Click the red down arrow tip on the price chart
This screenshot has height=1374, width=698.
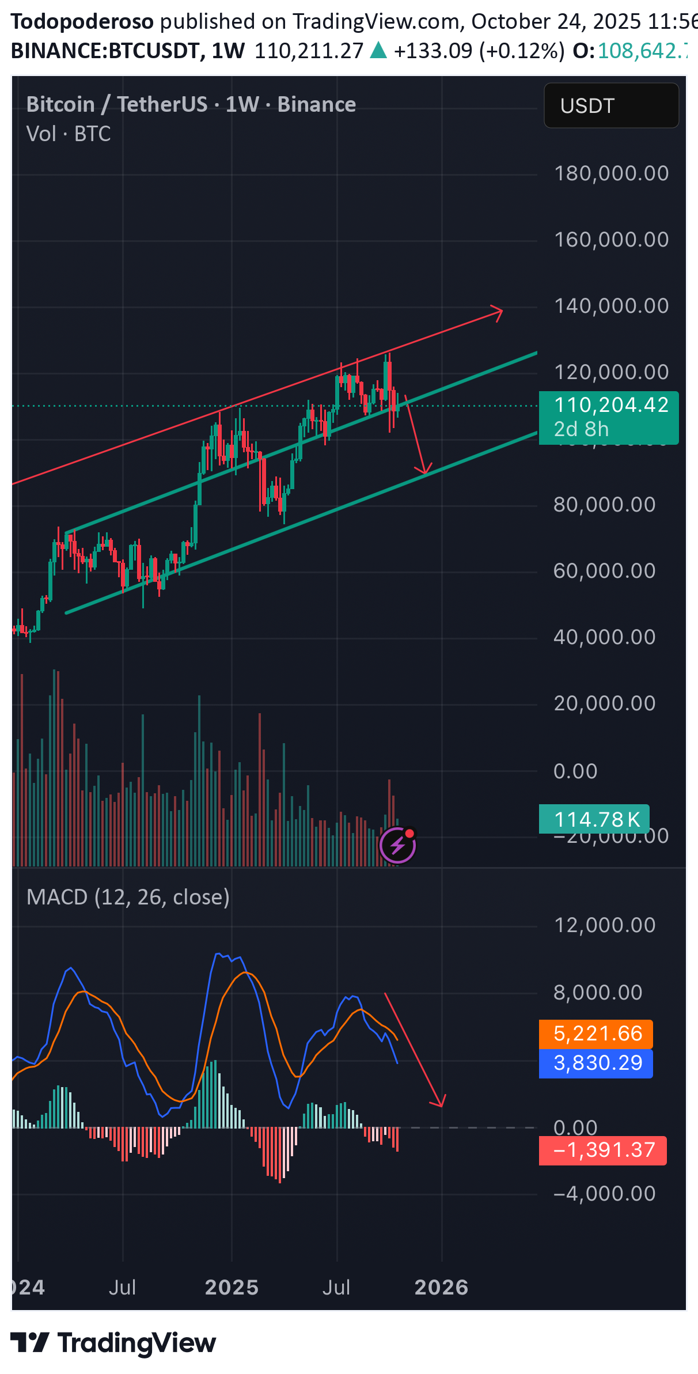[425, 471]
